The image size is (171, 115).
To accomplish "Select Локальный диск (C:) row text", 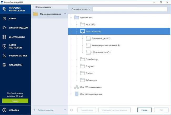I will tap(101, 39).
